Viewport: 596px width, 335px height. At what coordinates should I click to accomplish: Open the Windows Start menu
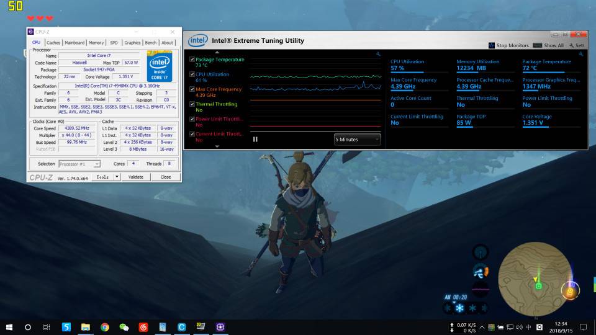(x=9, y=327)
